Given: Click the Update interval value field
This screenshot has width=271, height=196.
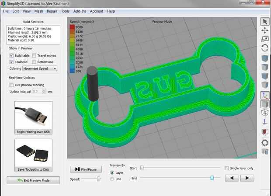Looking at the screenshot, I should tap(37, 91).
